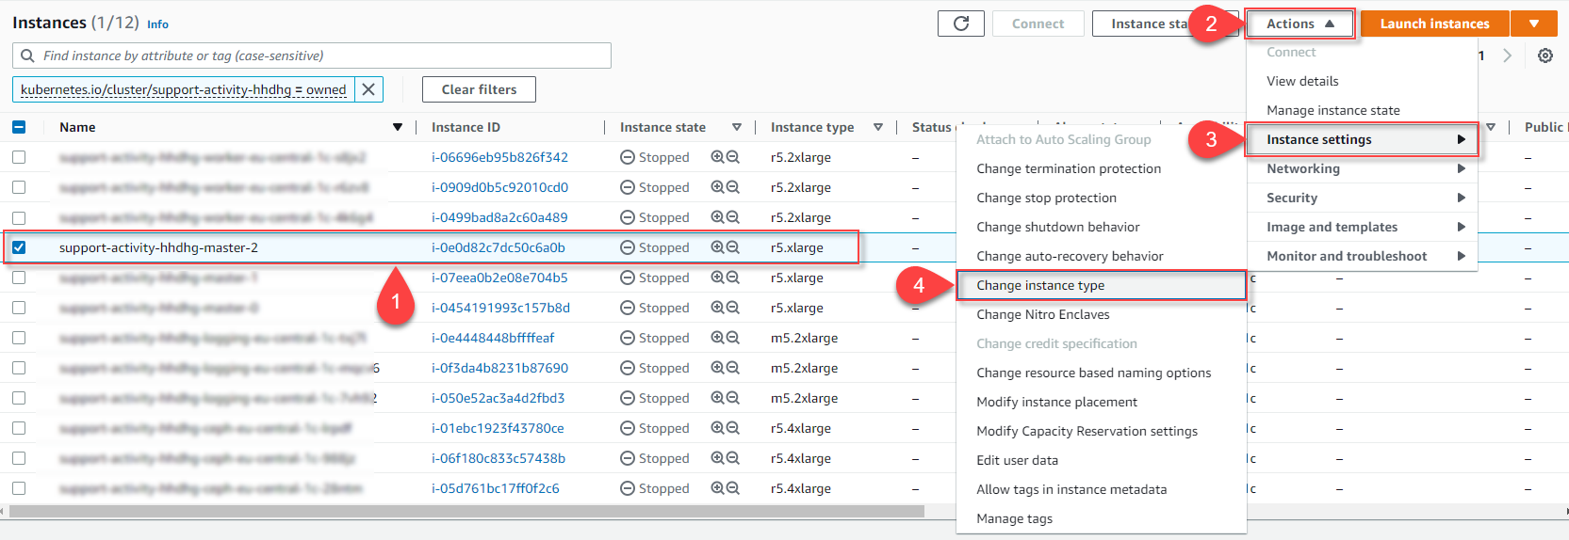1569x540 pixels.
Task: Click the horizontal scrollbar below the table
Action: [x=466, y=511]
